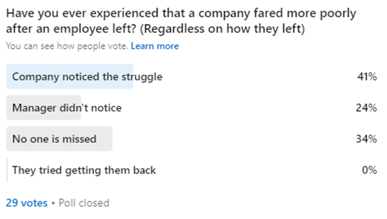The image size is (387, 219).
Task: Select the "Manager didn't notice" poll option
Action: pos(66,108)
